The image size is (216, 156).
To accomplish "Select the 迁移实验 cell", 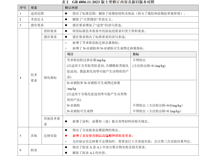I will pos(50,136).
